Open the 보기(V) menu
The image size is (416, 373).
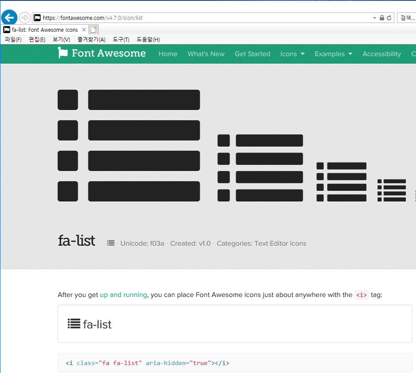(x=61, y=39)
